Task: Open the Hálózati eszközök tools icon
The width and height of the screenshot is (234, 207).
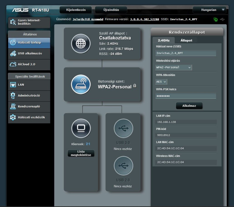Action: pos(13,117)
